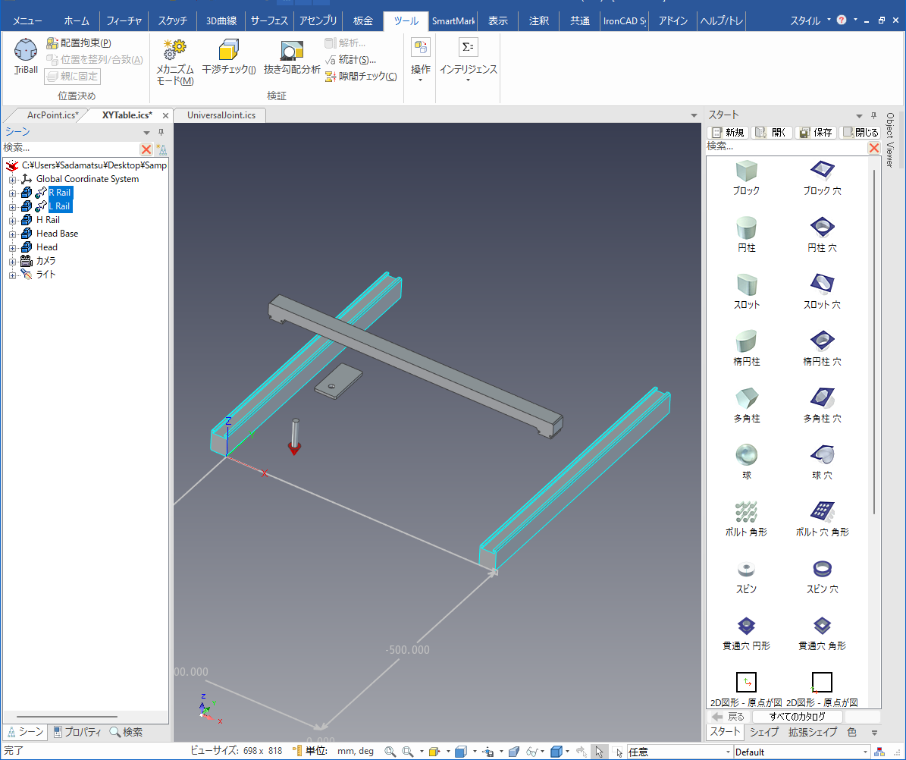Image resolution: width=906 pixels, height=760 pixels.
Task: Switch to the サーフェス ribbon tab
Action: [x=269, y=21]
